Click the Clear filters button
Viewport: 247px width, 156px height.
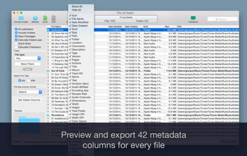tap(28, 69)
